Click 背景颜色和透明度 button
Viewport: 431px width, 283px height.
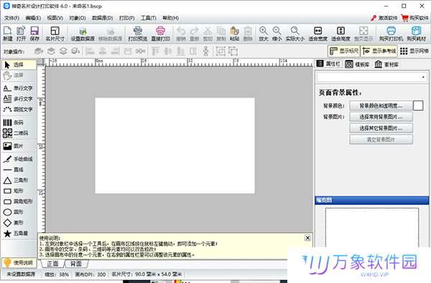(x=381, y=106)
